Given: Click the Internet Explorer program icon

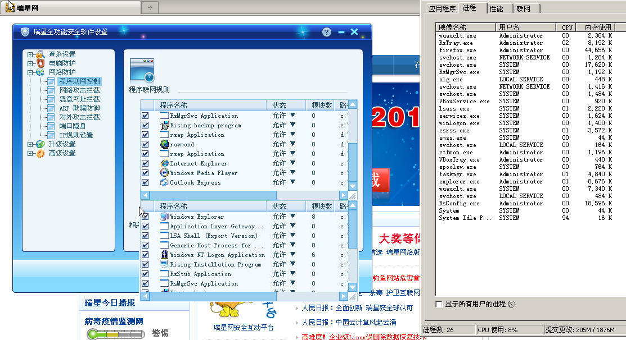Looking at the screenshot, I should (164, 163).
